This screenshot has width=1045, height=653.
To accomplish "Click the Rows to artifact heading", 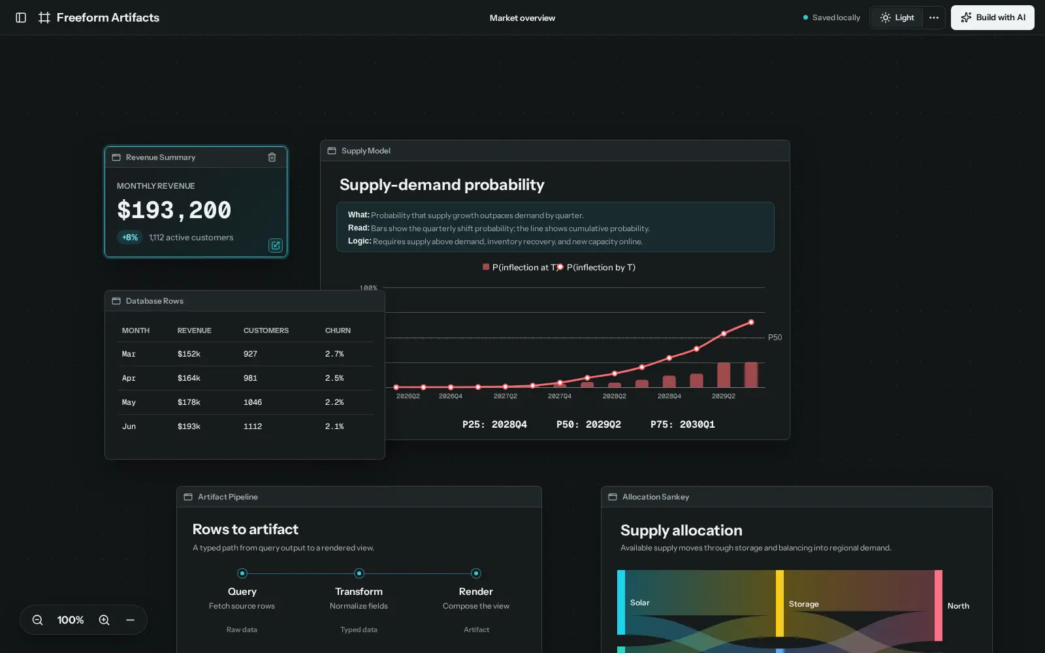I will [x=246, y=530].
